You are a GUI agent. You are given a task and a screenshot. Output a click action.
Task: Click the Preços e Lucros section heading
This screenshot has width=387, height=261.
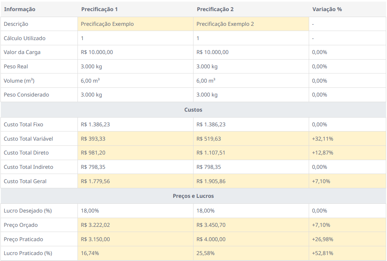(x=193, y=196)
